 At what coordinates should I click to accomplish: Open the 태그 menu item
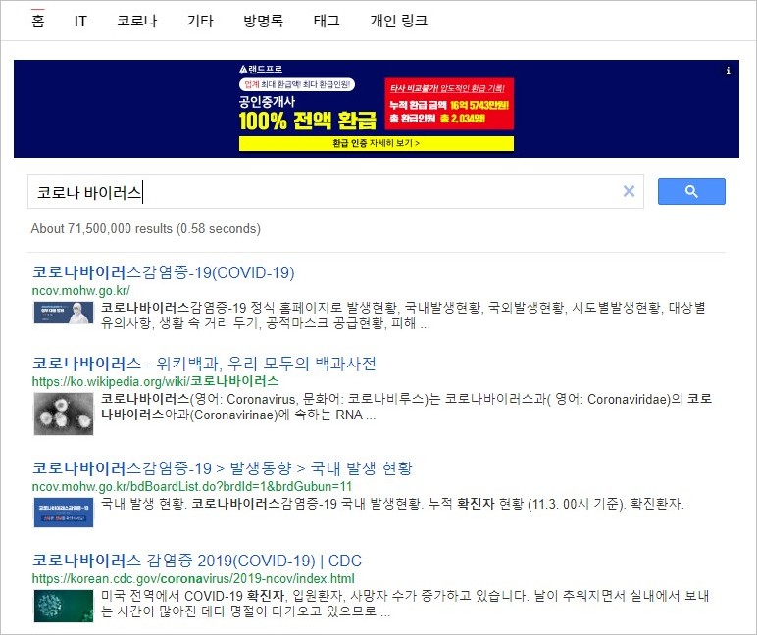click(x=327, y=21)
